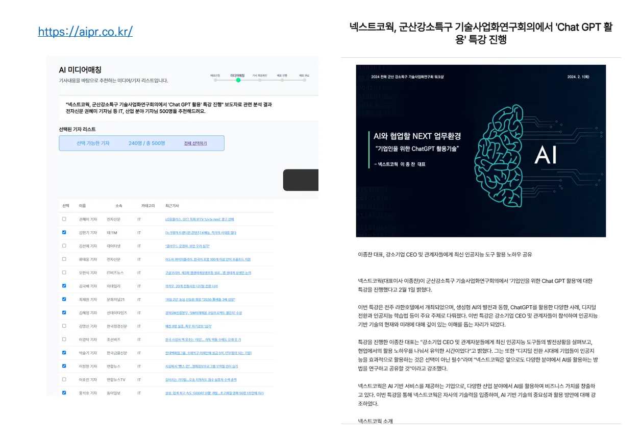Select the 이경탁 기자 checkbox

(64, 339)
